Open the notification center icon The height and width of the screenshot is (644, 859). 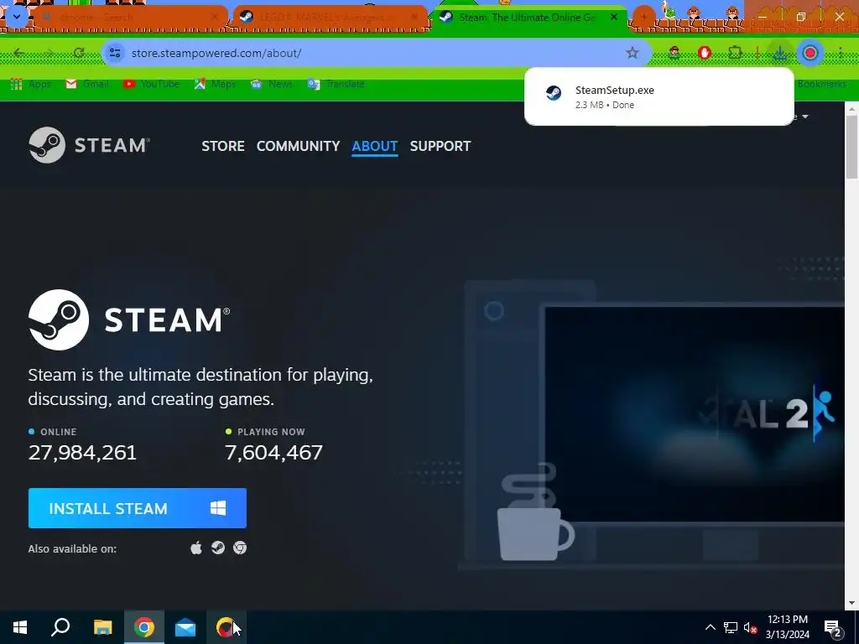pyautogui.click(x=834, y=627)
